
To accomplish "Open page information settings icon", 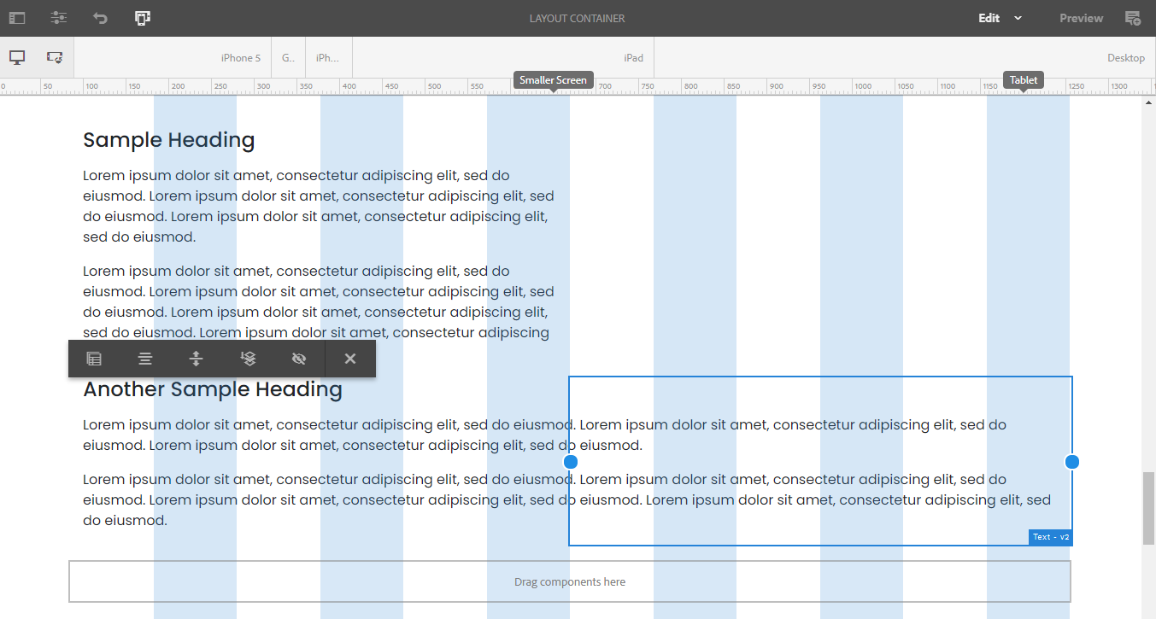I will click(59, 18).
